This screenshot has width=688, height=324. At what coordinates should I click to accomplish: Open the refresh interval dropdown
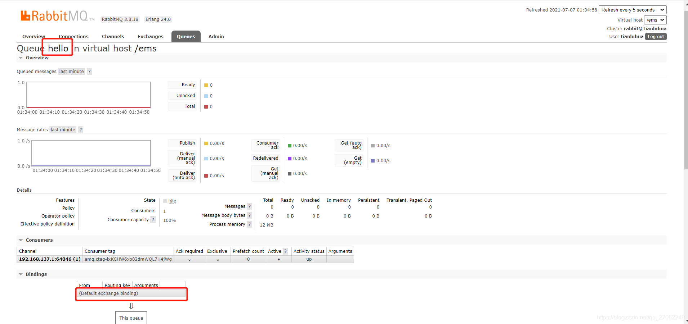pos(633,10)
